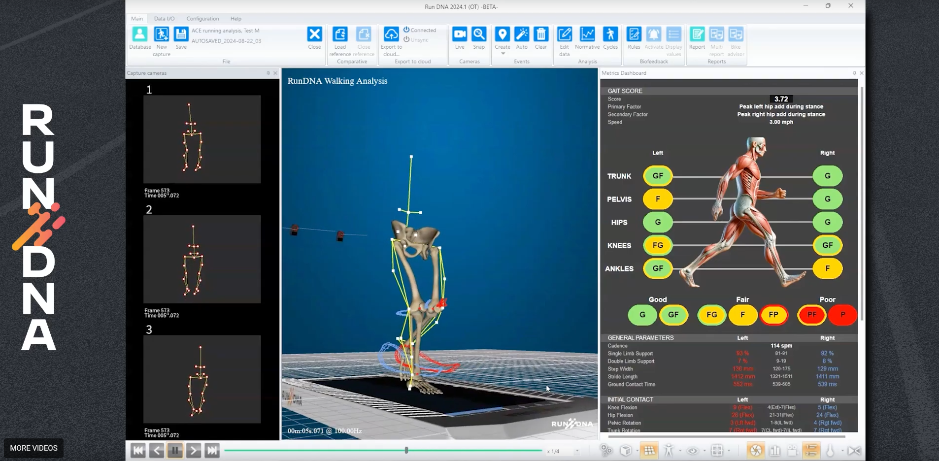Image resolution: width=939 pixels, height=461 pixels.
Task: Expand the frame view dropdown arrow
Action: tap(729, 451)
